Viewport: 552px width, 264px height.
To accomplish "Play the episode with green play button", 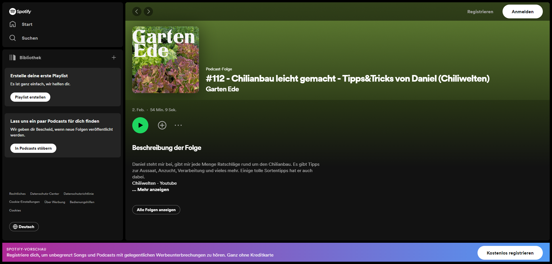I will [140, 125].
